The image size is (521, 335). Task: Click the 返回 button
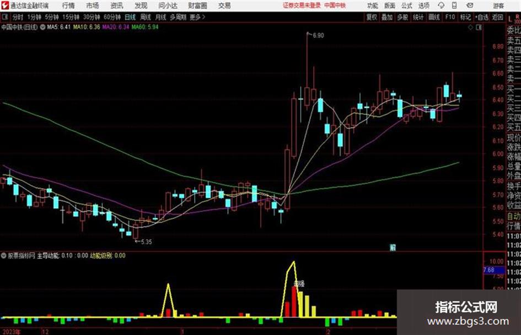click(497, 17)
